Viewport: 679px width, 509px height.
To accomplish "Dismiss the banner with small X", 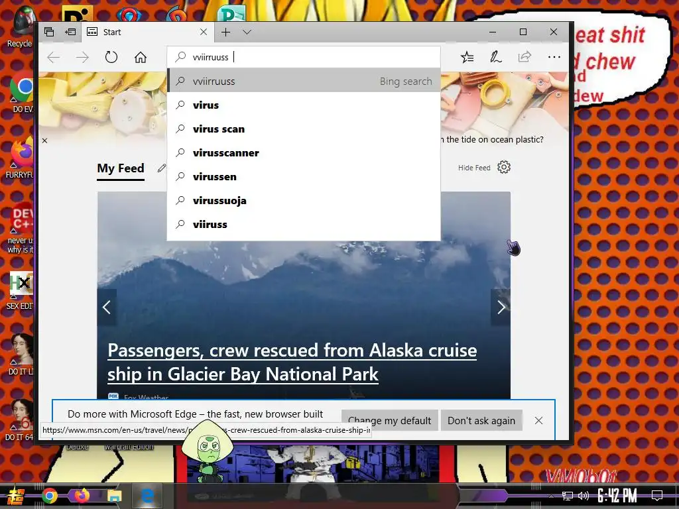I will pyautogui.click(x=44, y=141).
